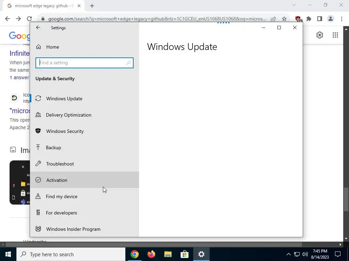This screenshot has width=349, height=261.
Task: Open the volume speaker tray icon
Action: [x=305, y=254]
